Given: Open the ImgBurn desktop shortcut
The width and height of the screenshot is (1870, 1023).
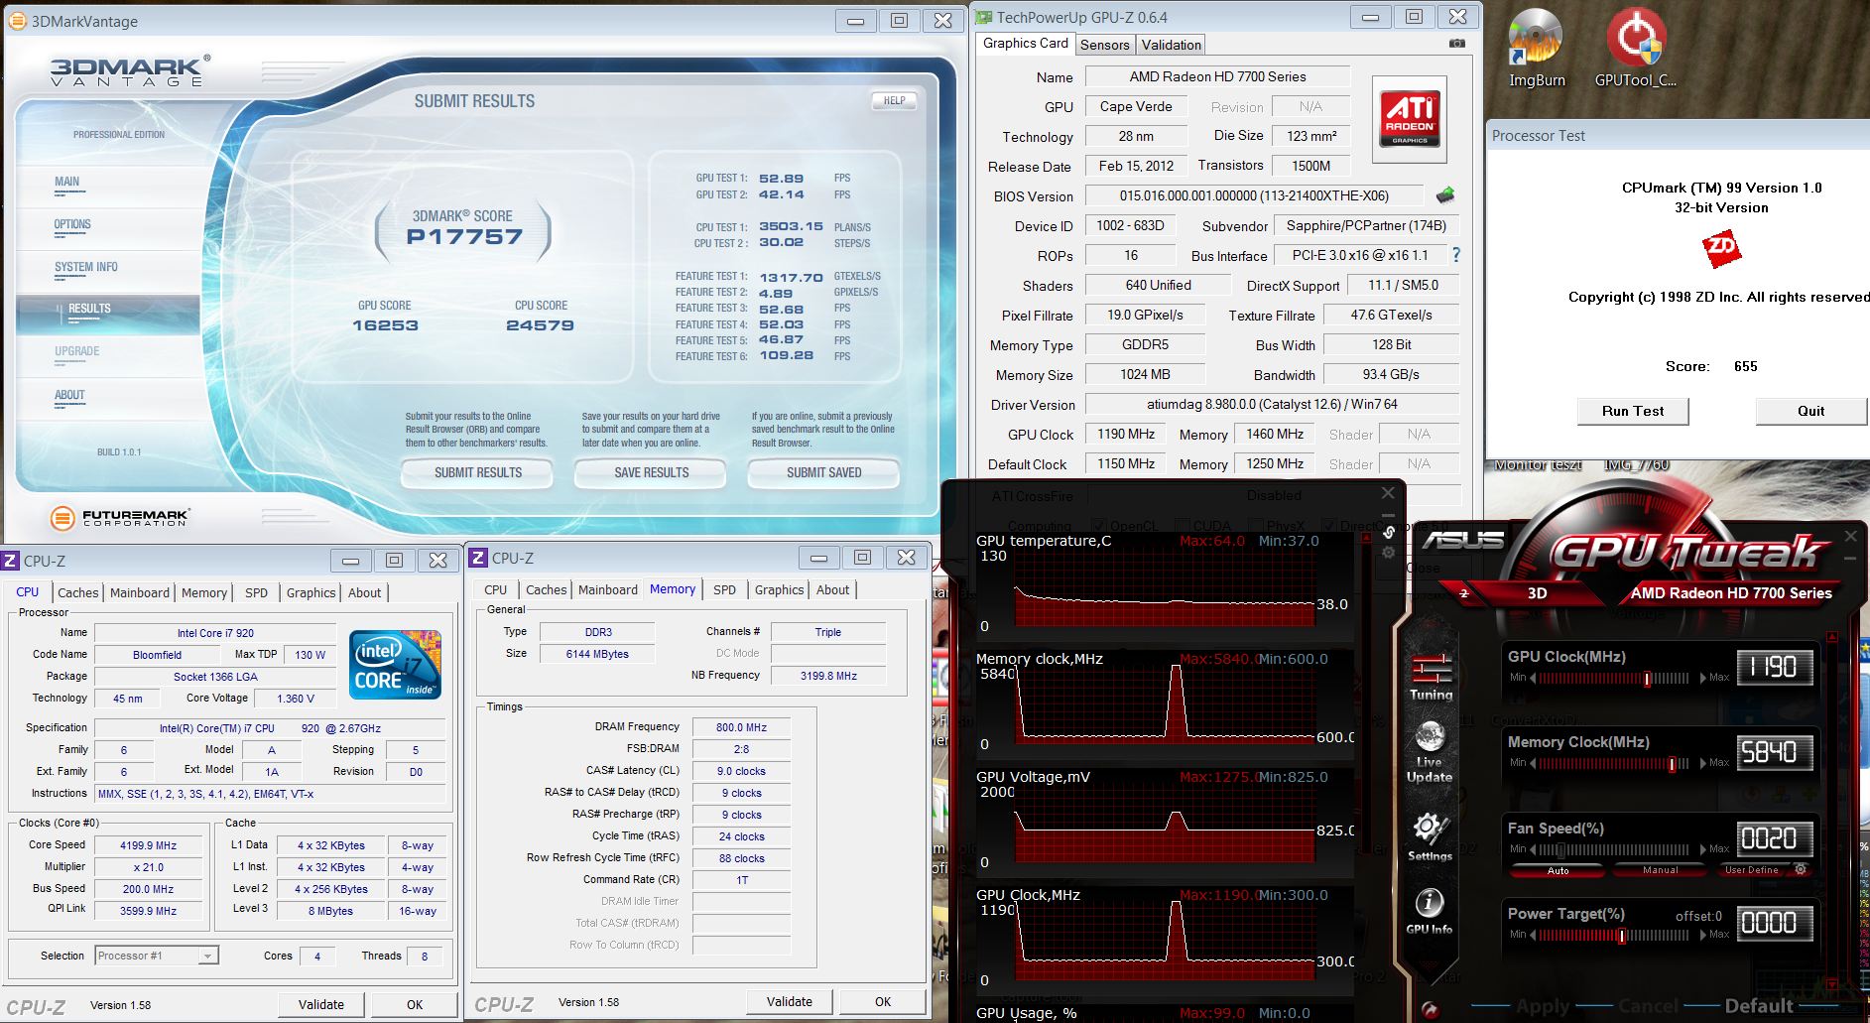Looking at the screenshot, I should coord(1536,48).
